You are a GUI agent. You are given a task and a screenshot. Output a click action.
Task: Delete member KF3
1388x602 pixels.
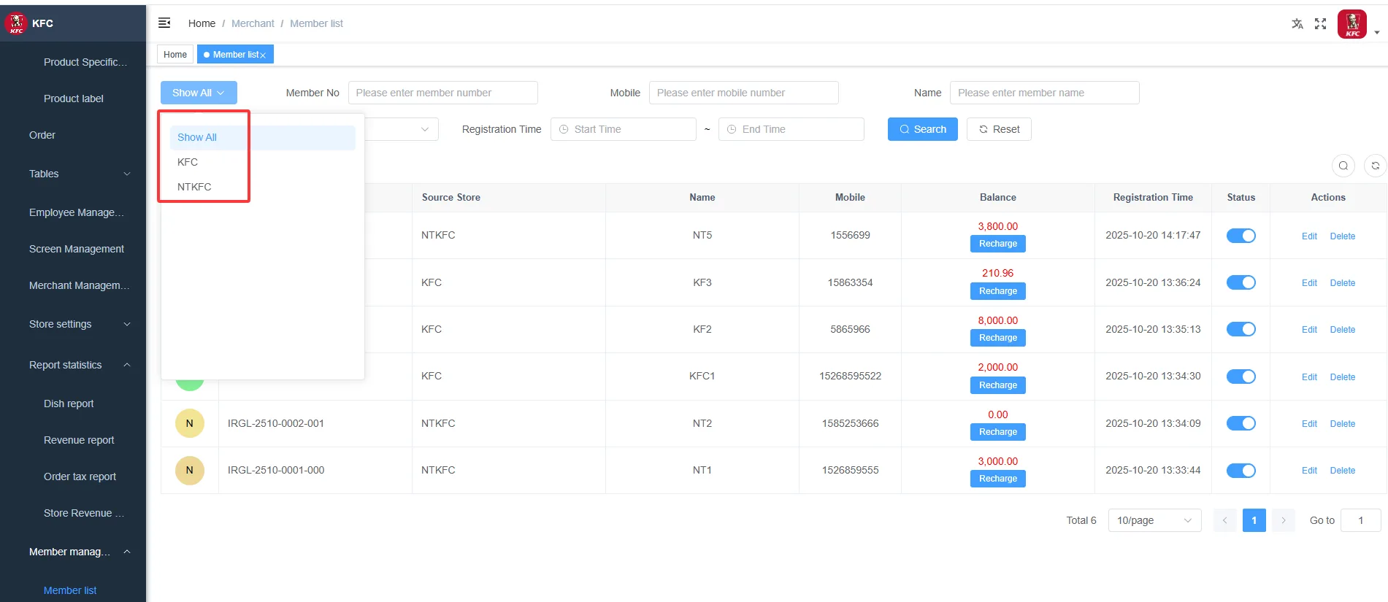coord(1342,283)
